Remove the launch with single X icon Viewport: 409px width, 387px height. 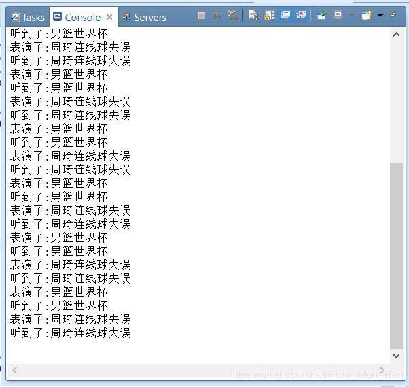click(x=217, y=16)
